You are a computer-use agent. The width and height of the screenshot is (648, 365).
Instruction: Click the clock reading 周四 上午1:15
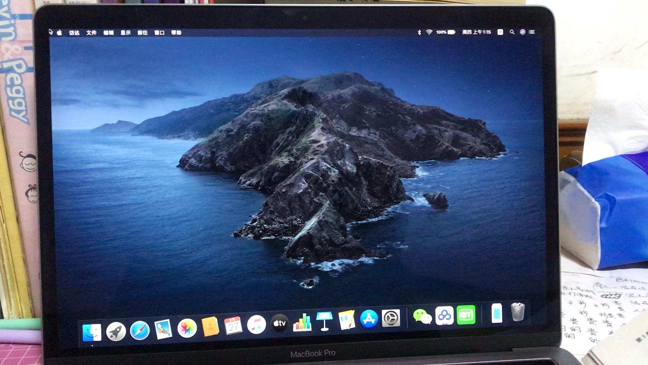pyautogui.click(x=477, y=32)
